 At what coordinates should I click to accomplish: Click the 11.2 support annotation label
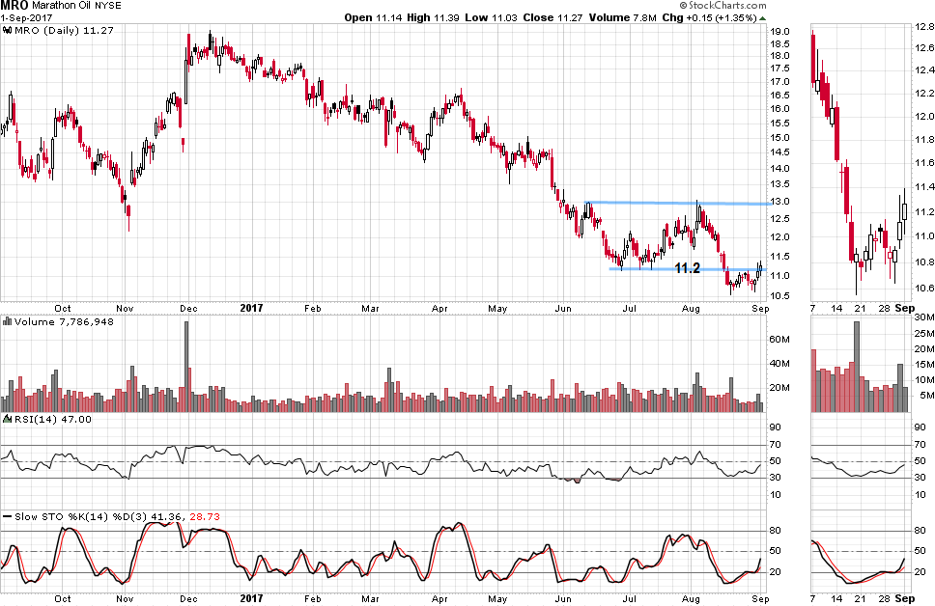(687, 268)
